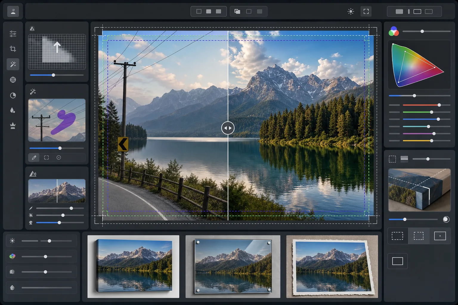Open the acrylic glass print preview thumbnail
Image resolution: width=458 pixels, height=305 pixels.
(x=233, y=267)
